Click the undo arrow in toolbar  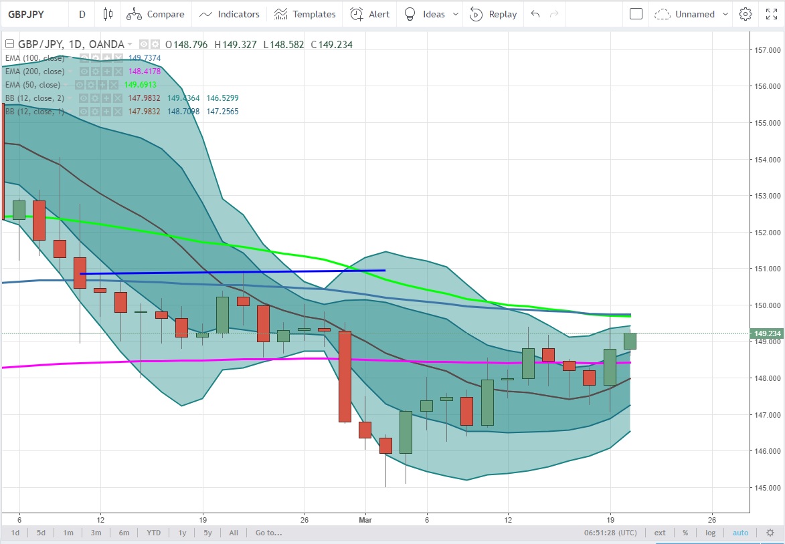click(x=535, y=14)
